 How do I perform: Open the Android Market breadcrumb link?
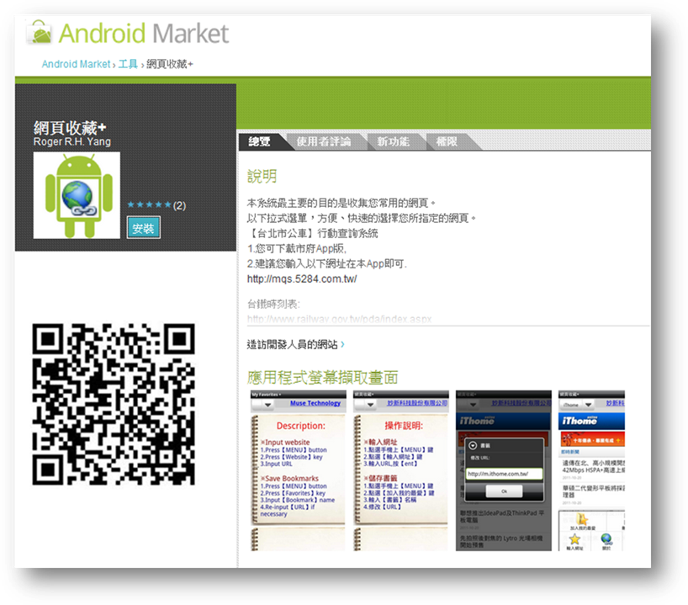(76, 64)
